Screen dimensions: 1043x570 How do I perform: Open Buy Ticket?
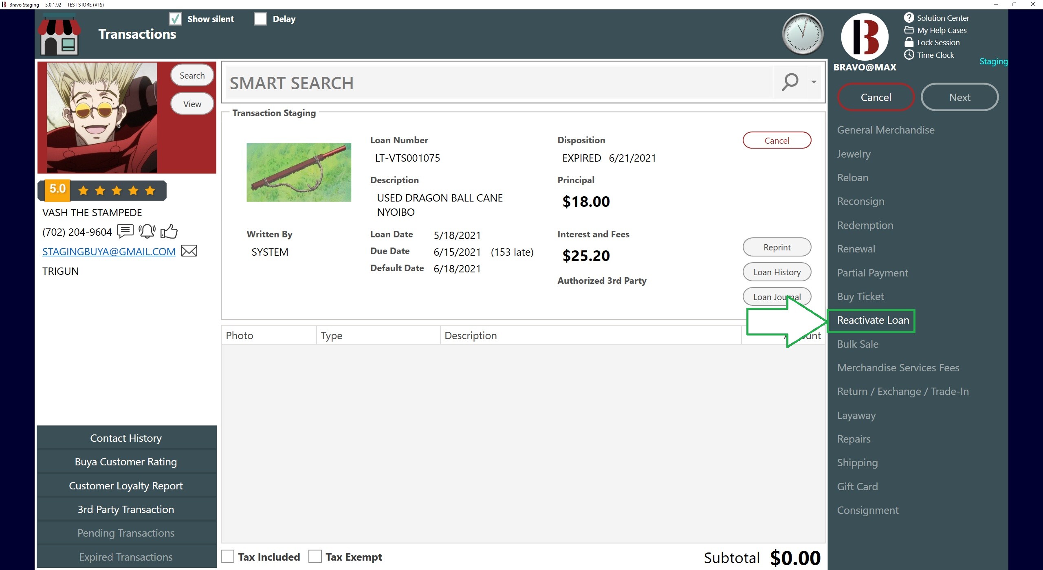click(x=860, y=296)
